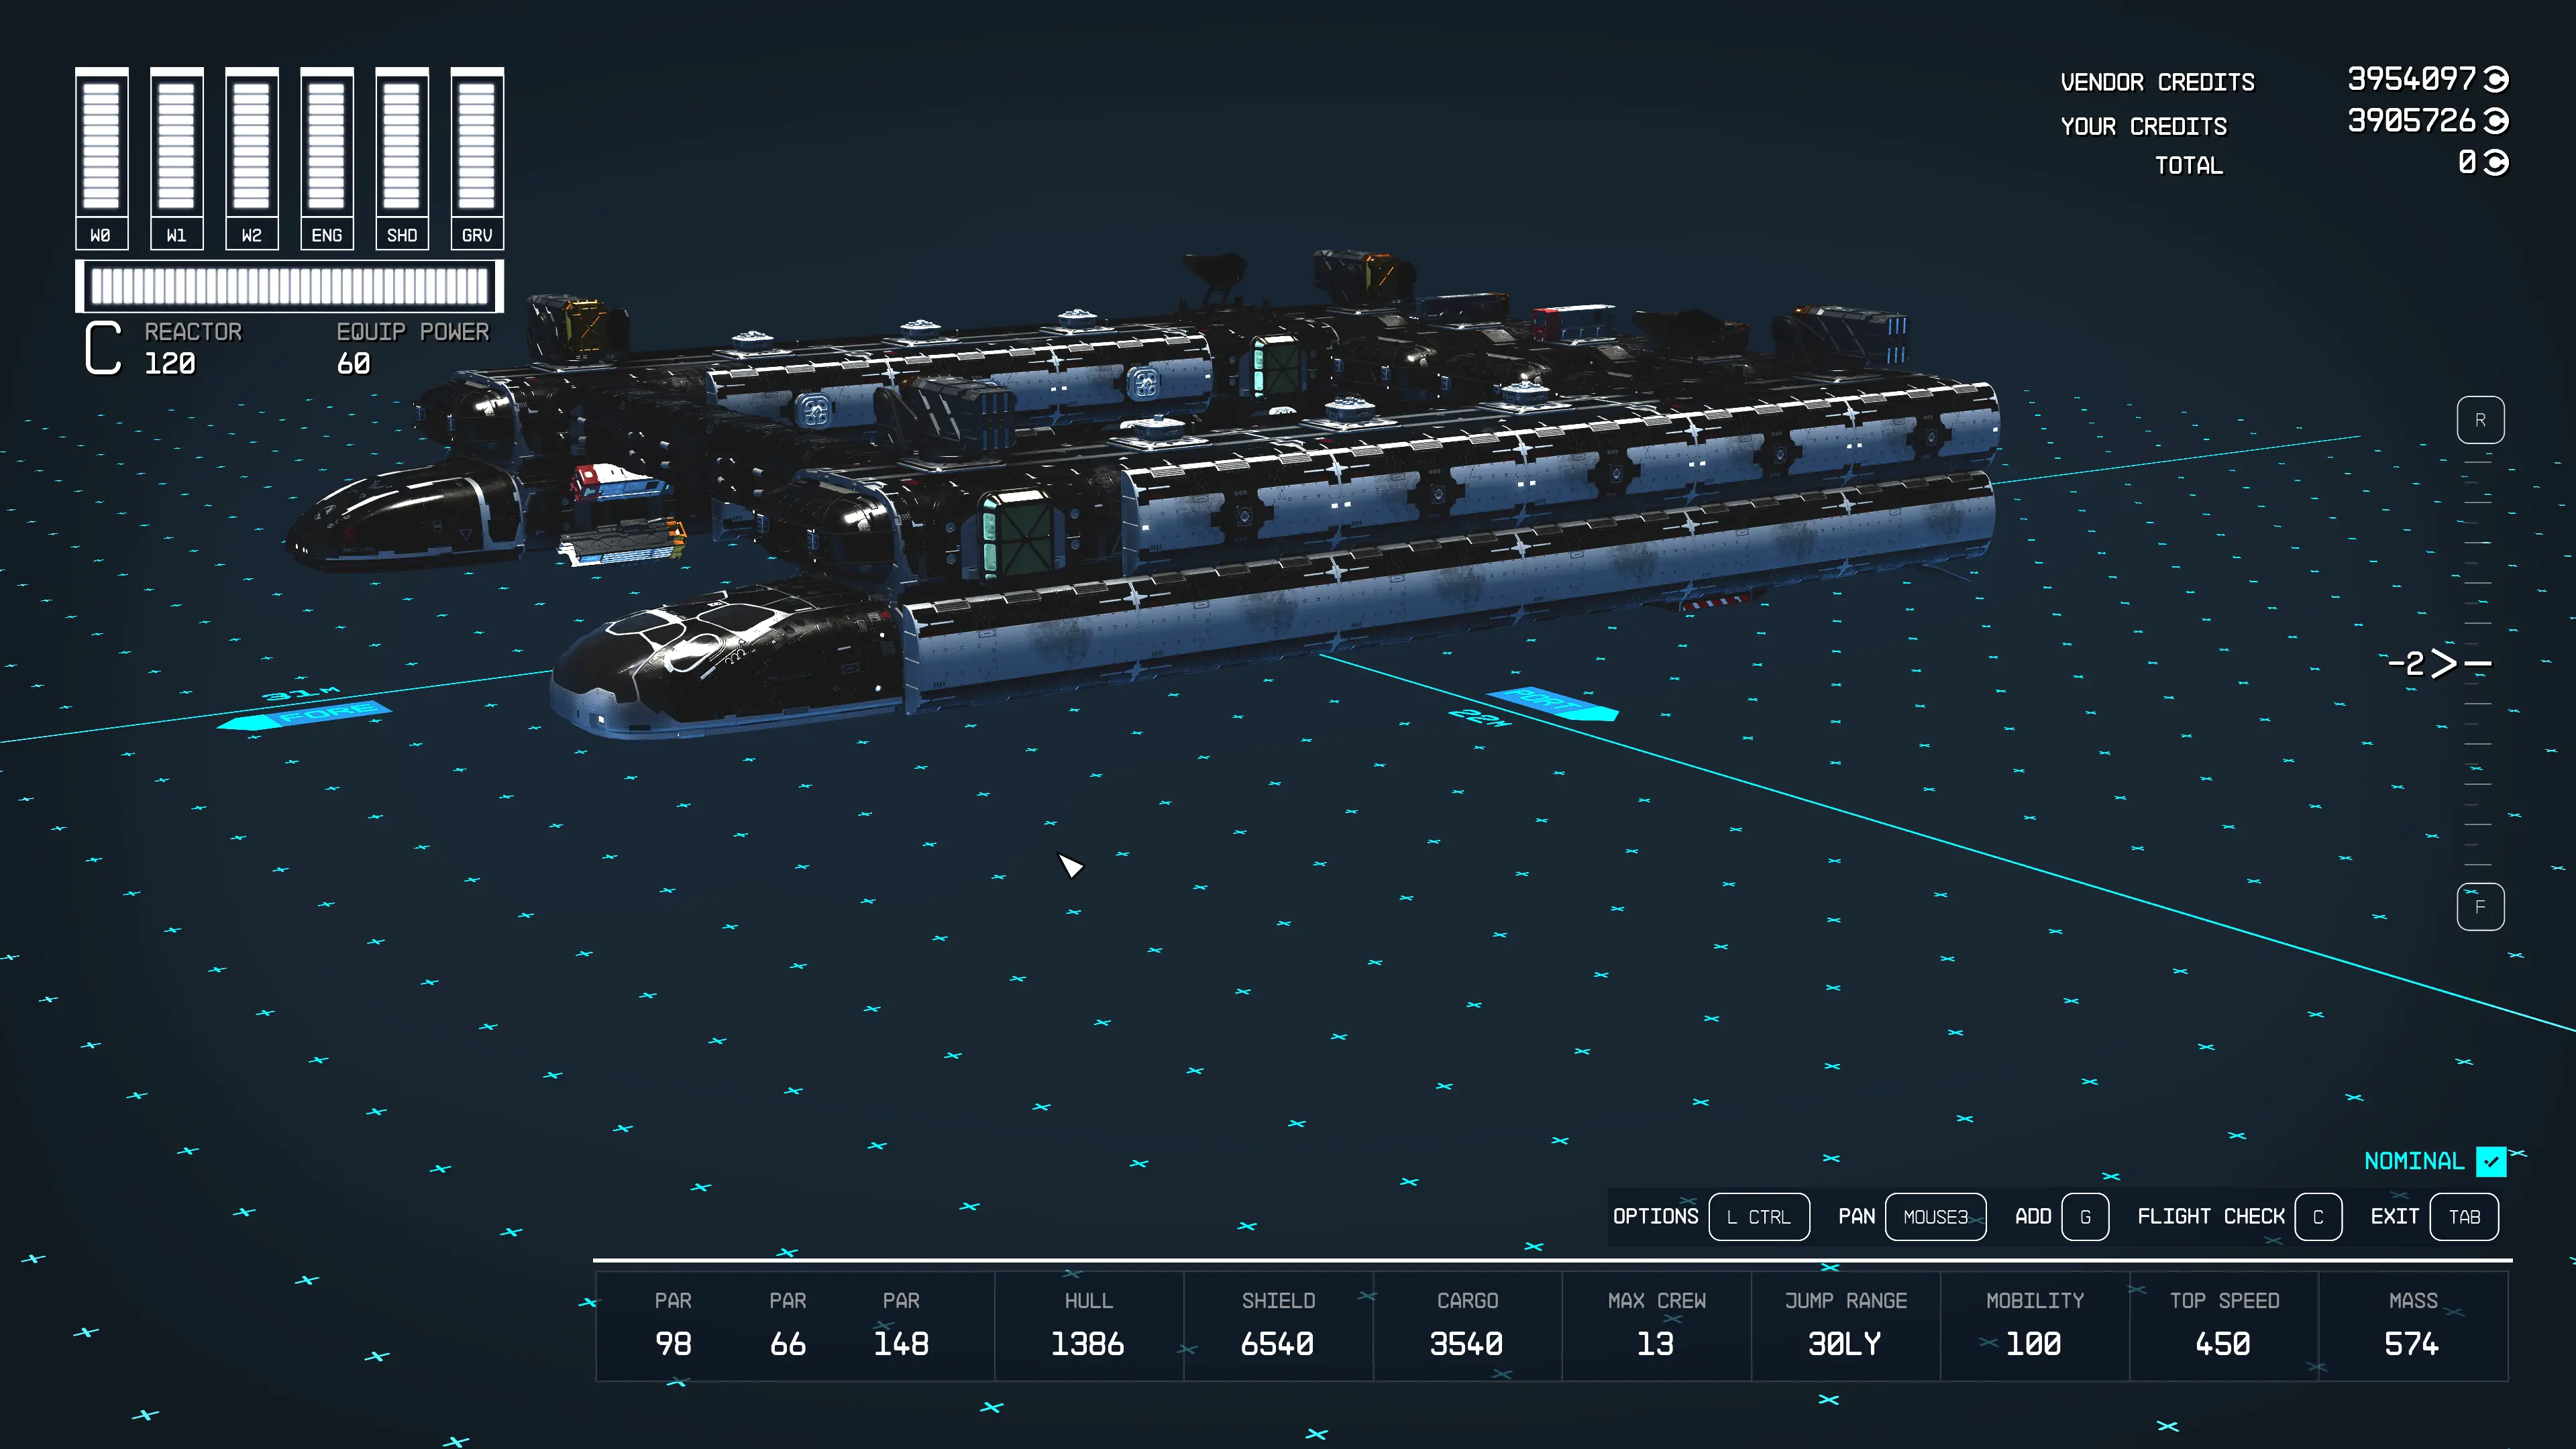This screenshot has width=2576, height=1449.
Task: Click the FORE direction arrow marker
Action: (305, 716)
